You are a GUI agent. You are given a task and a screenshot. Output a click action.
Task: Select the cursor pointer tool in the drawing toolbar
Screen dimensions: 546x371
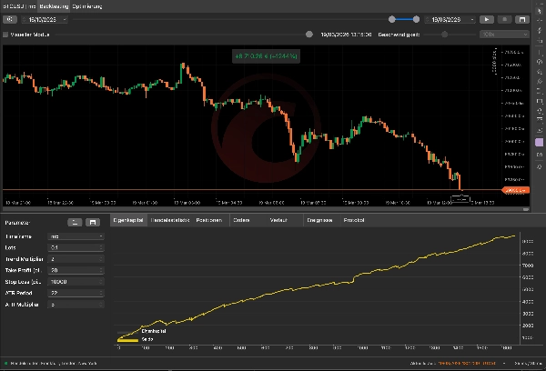click(x=540, y=11)
